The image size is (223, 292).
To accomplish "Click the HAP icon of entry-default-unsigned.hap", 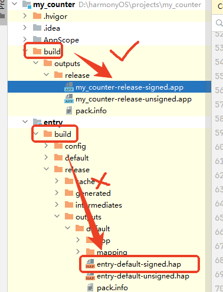I will coord(90,276).
